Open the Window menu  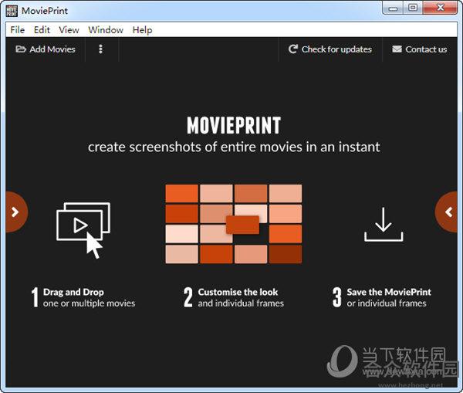pyautogui.click(x=106, y=30)
